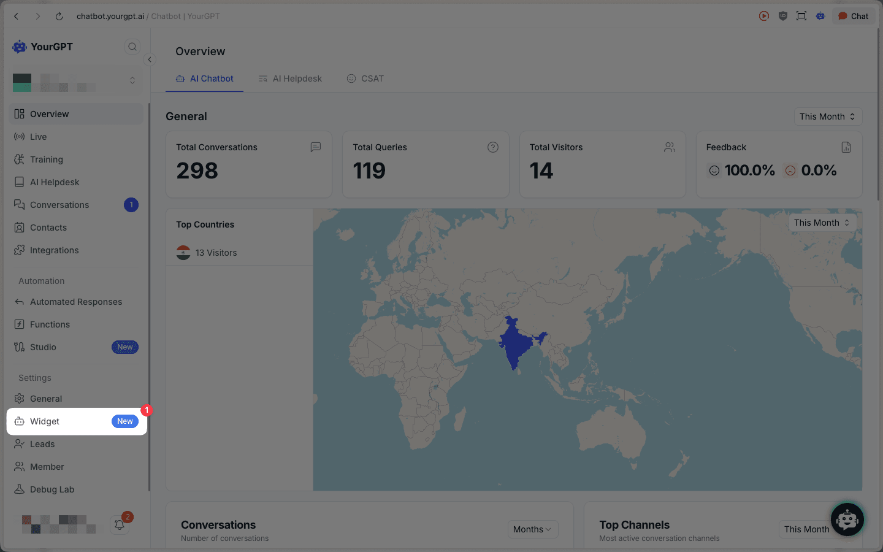Image resolution: width=883 pixels, height=552 pixels.
Task: Click the Feedback report icon
Action: pyautogui.click(x=846, y=147)
